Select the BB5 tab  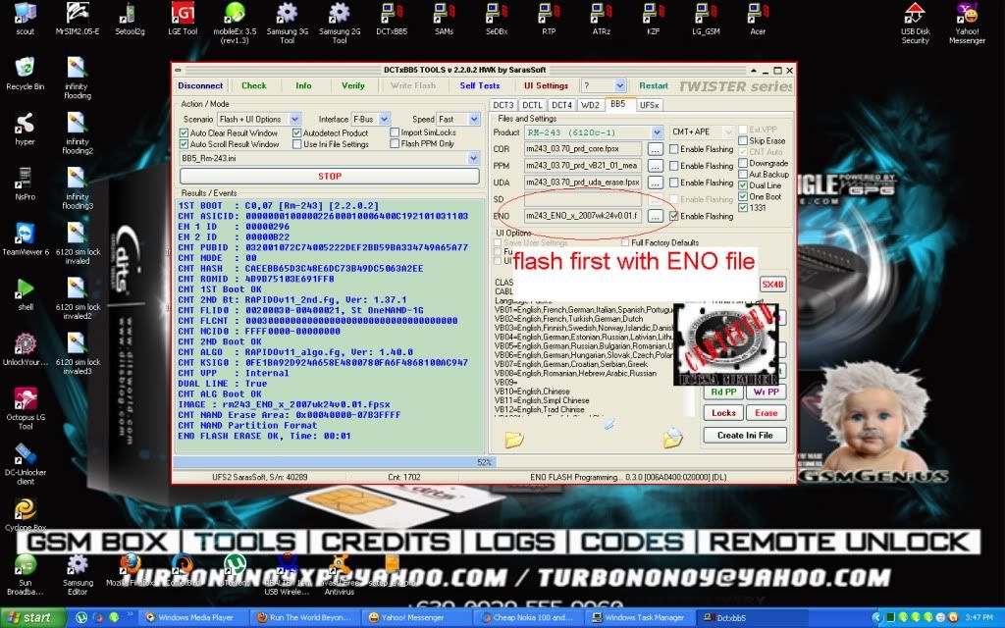click(618, 104)
